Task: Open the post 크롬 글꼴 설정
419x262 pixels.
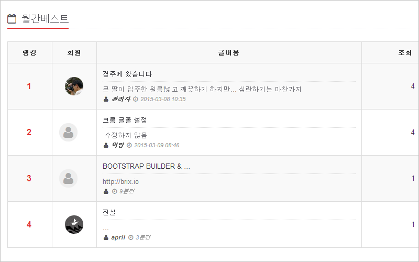Action: tap(125, 121)
